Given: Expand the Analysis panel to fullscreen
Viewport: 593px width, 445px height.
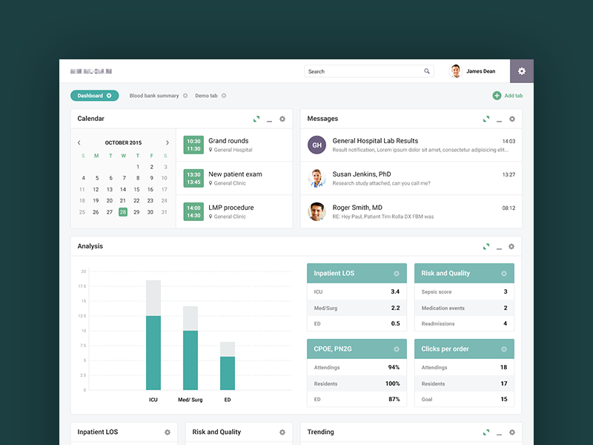Looking at the screenshot, I should click(x=486, y=246).
